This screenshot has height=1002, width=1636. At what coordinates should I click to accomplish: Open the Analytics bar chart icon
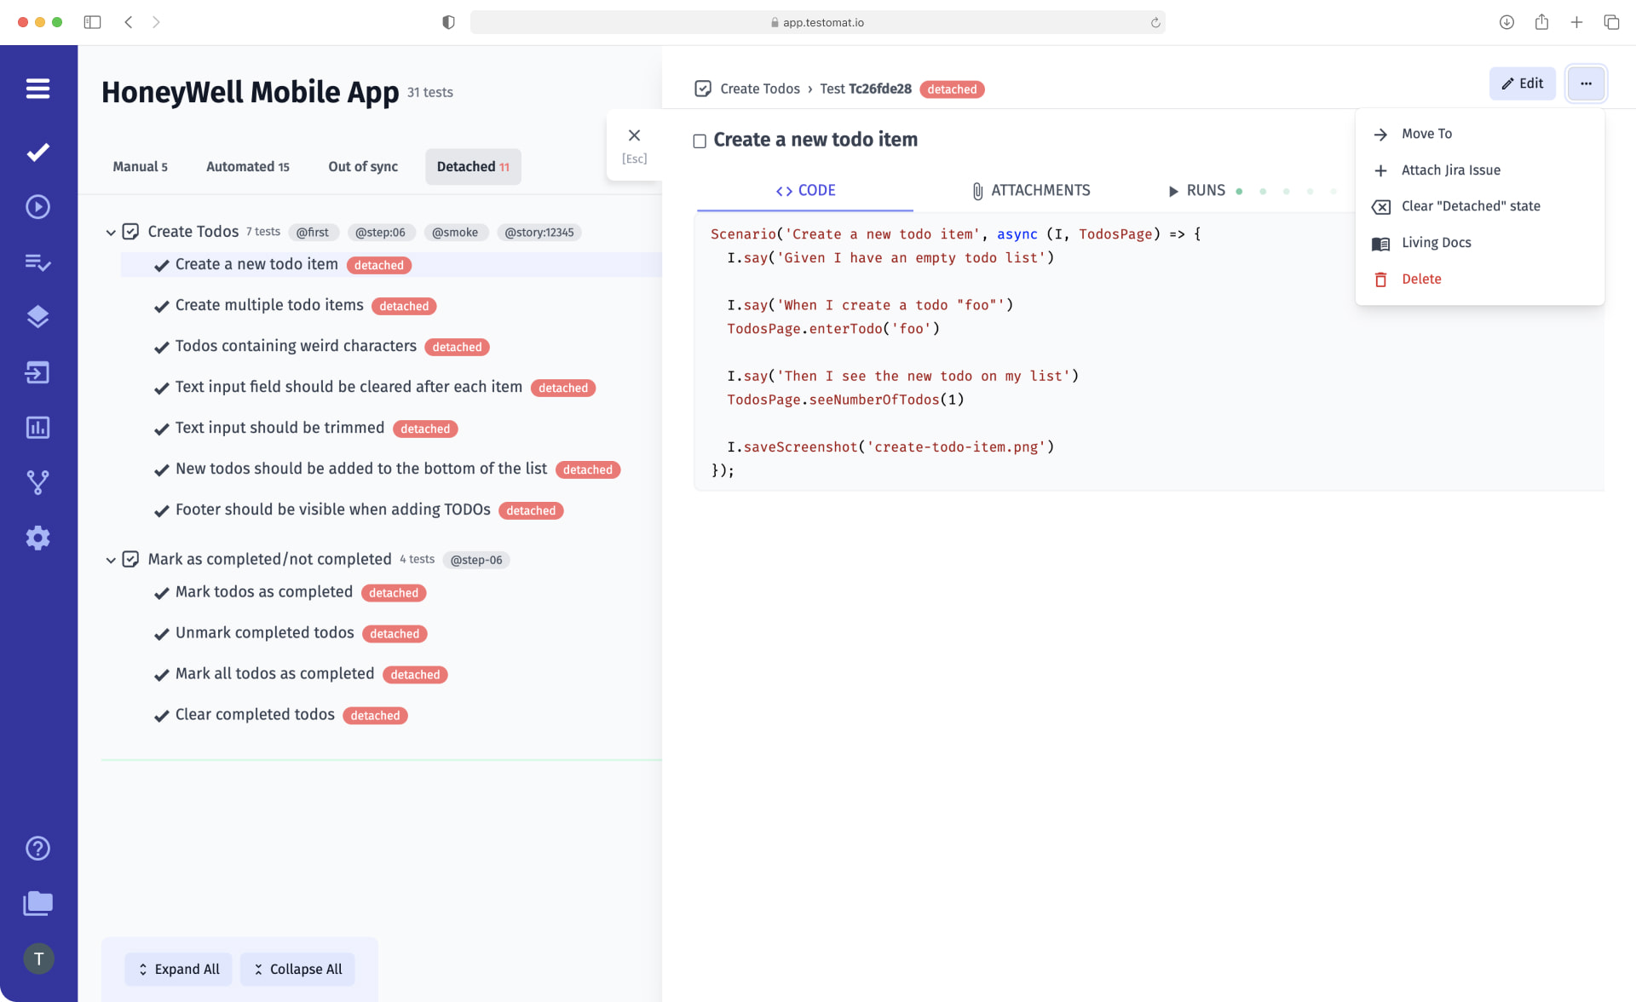[38, 428]
